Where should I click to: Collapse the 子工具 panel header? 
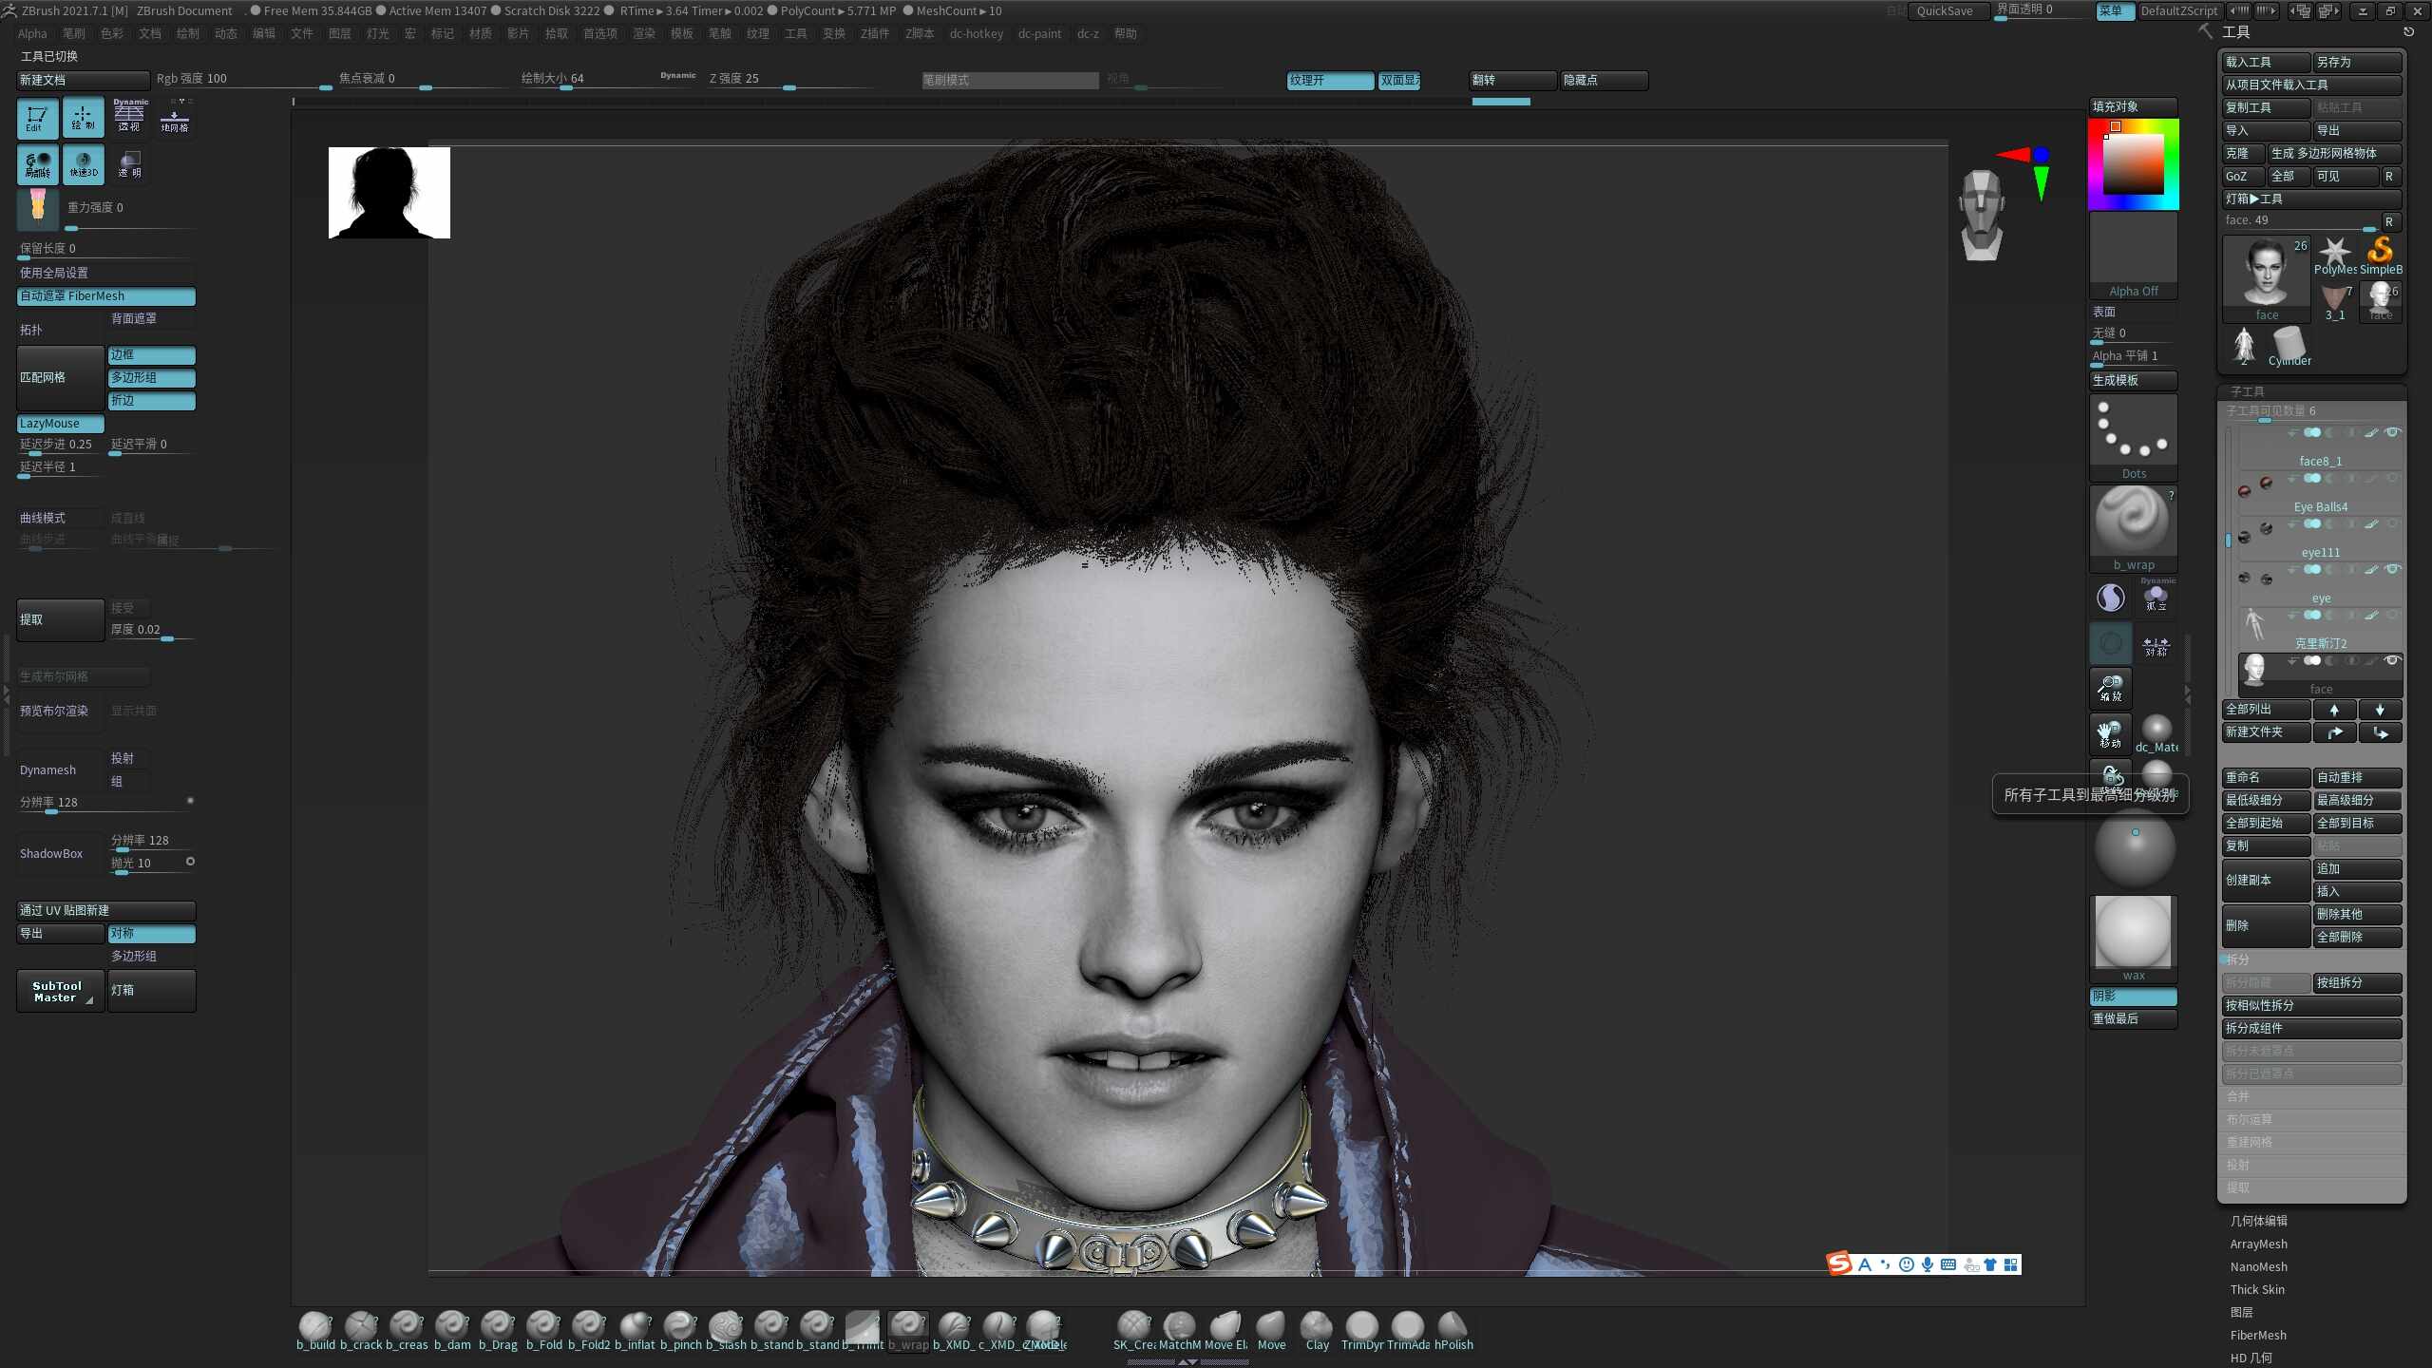(x=2247, y=391)
